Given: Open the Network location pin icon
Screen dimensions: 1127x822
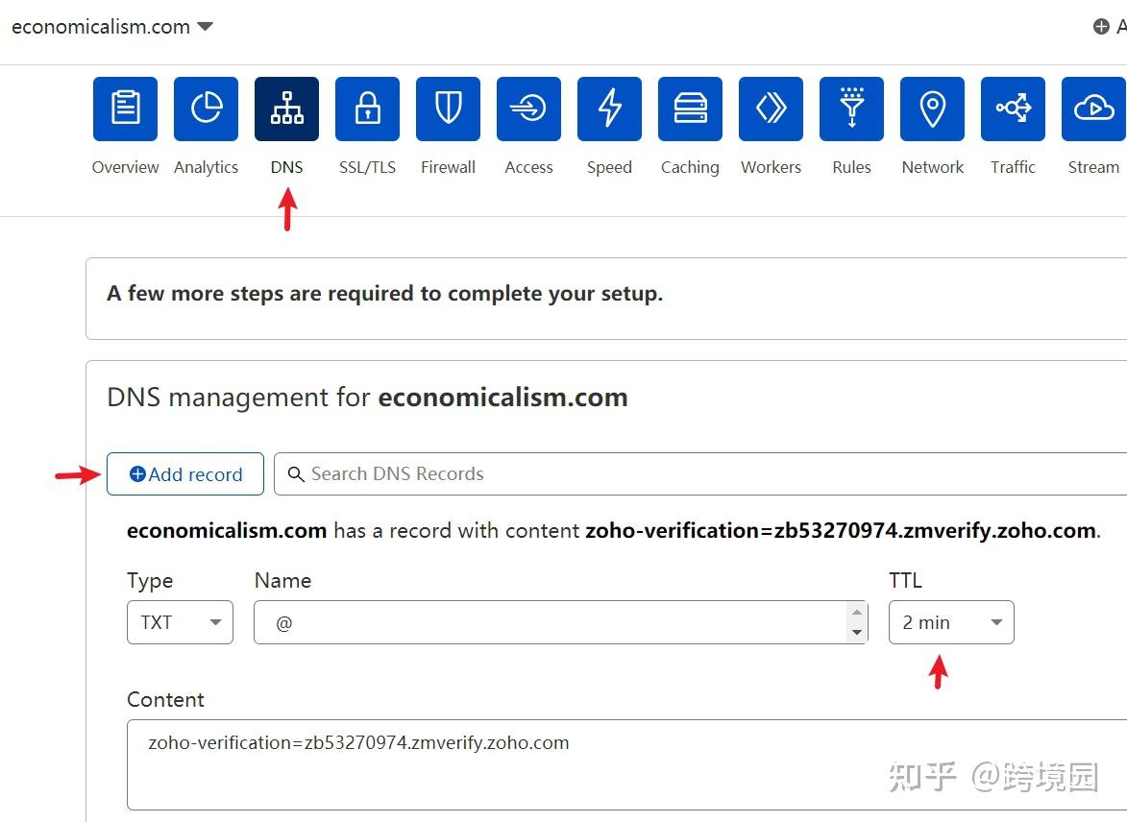Looking at the screenshot, I should click(932, 109).
